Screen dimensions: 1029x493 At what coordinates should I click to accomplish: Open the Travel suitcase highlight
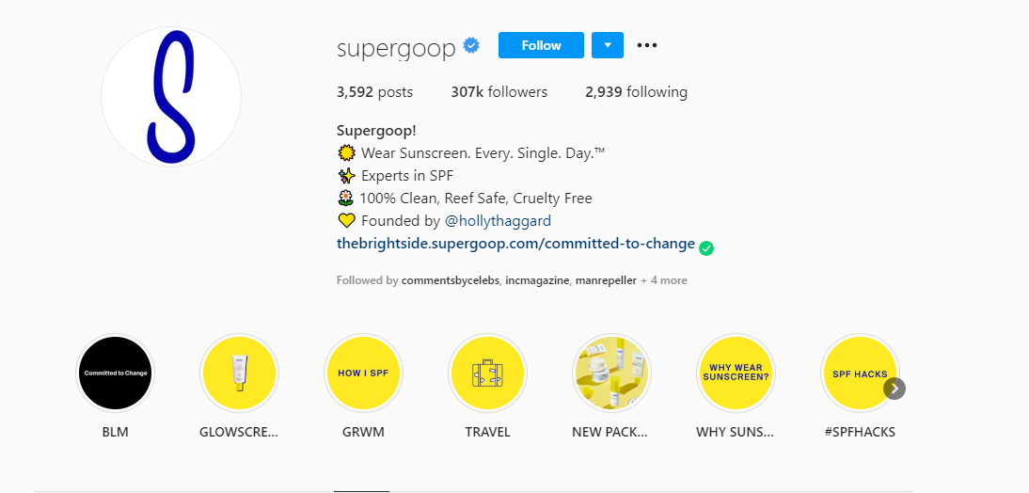[x=487, y=374]
